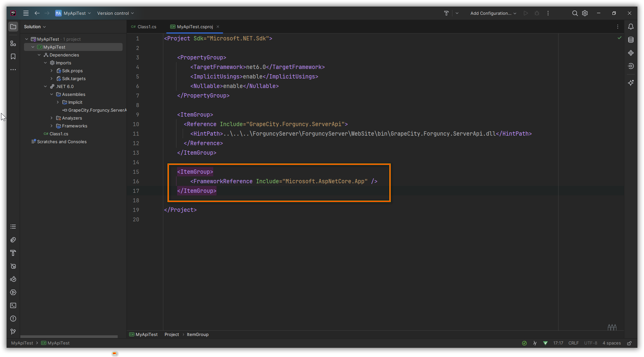Open the AI Assistant sparkle icon

pyautogui.click(x=631, y=83)
